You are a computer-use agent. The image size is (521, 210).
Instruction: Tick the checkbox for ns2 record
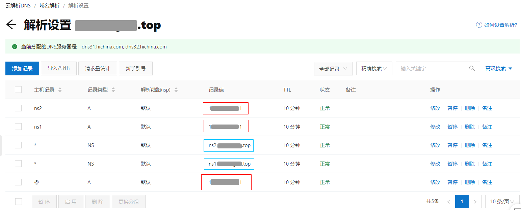[18, 108]
